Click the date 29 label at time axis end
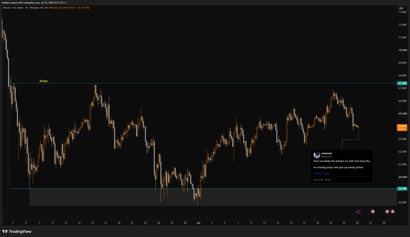 click(384, 222)
